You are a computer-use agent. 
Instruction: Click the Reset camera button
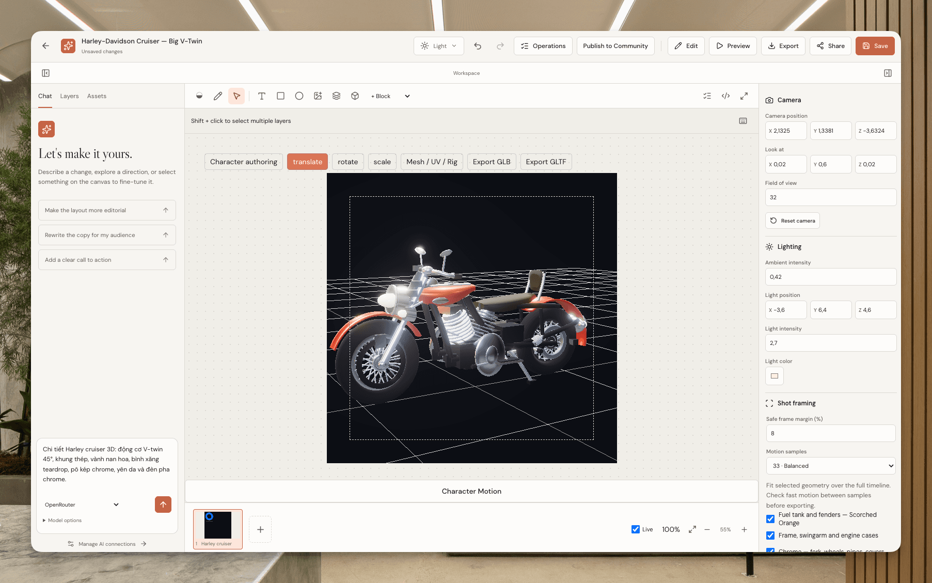(x=793, y=220)
